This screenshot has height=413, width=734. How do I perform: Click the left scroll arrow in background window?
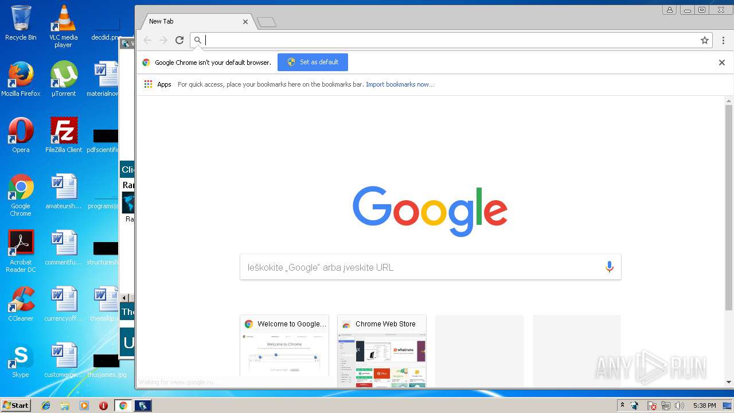[x=124, y=298]
